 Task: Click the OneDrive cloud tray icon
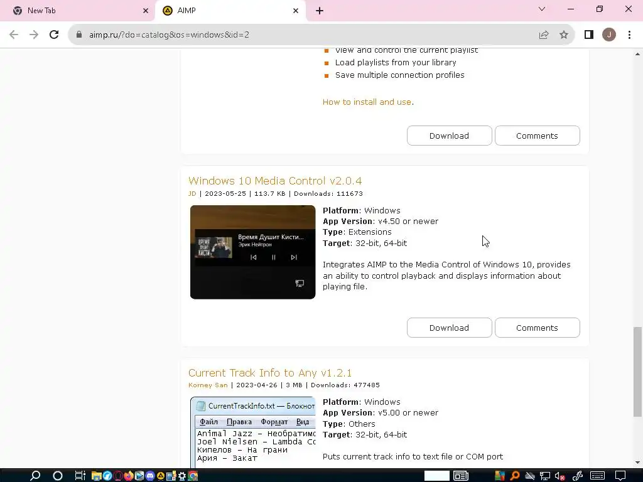tap(530, 476)
